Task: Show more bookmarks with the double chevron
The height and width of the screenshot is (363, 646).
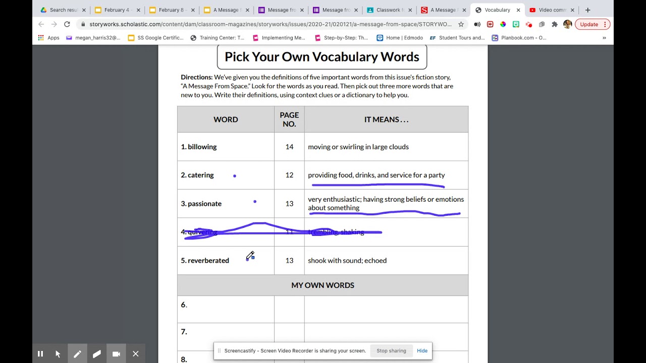Action: (x=604, y=38)
